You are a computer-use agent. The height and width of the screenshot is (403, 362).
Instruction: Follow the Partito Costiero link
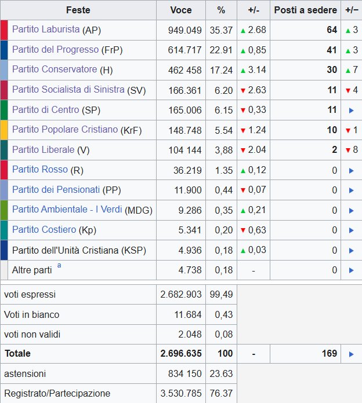[x=44, y=230]
